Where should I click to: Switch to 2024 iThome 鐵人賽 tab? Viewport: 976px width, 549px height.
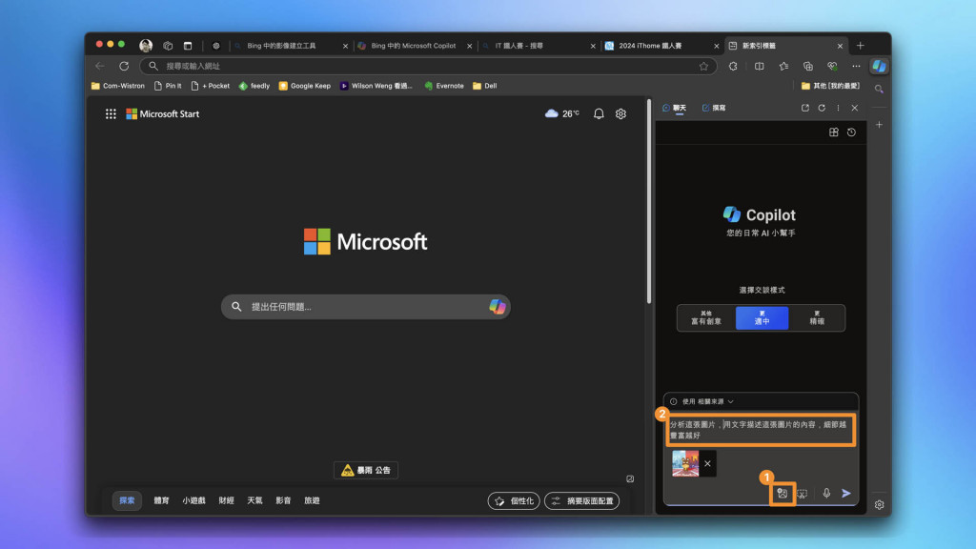(x=662, y=46)
